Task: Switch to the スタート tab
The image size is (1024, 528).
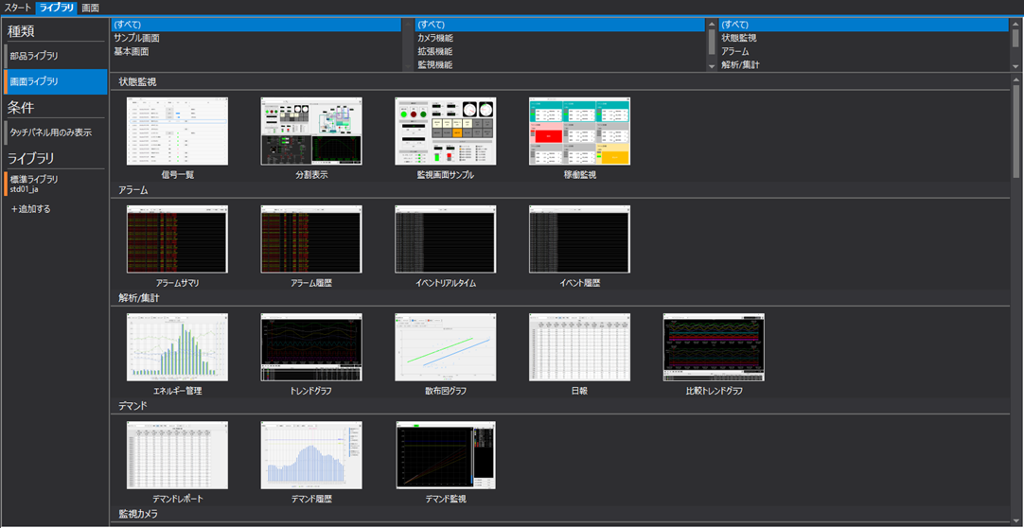Action: 17,8
